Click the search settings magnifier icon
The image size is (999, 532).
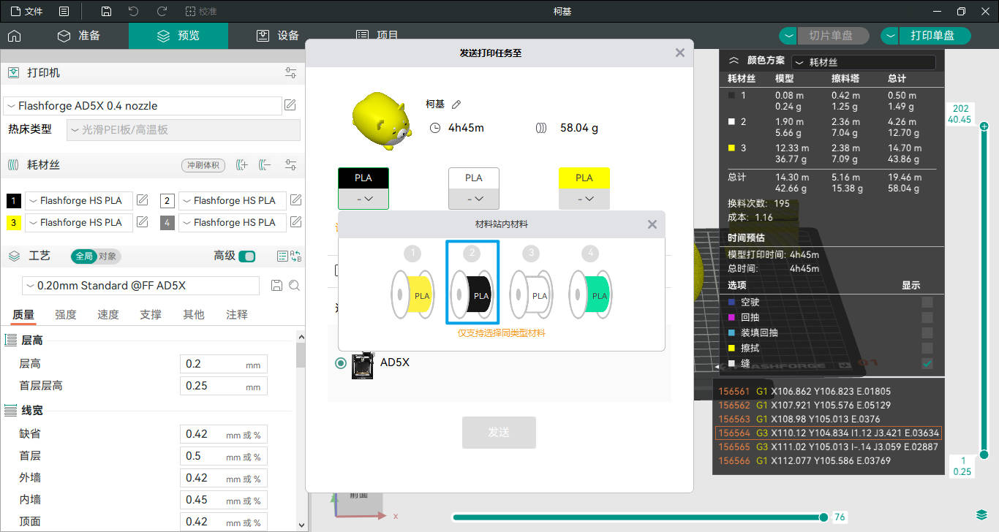(x=295, y=286)
